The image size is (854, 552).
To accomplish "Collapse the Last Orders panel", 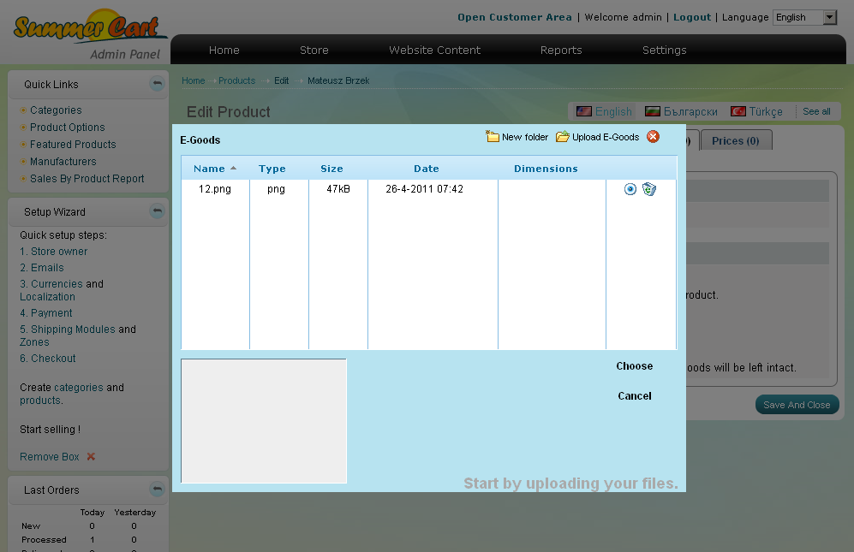I will (x=156, y=490).
